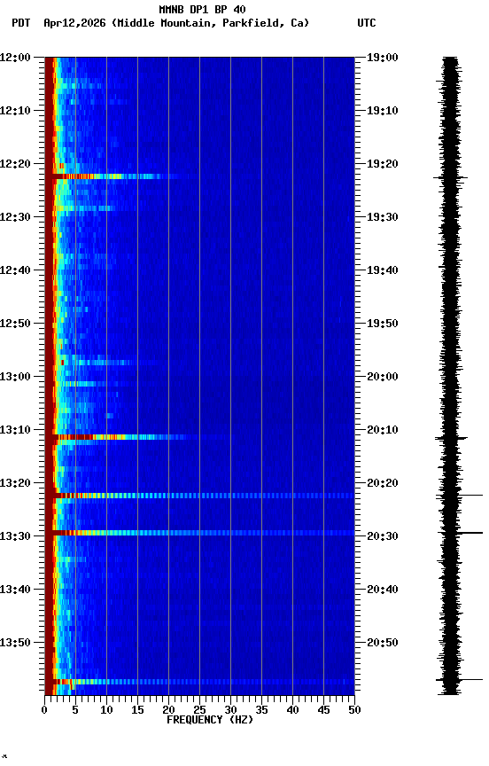Click the '19:50' UTC time label
This screenshot has width=489, height=766.
pos(383,324)
